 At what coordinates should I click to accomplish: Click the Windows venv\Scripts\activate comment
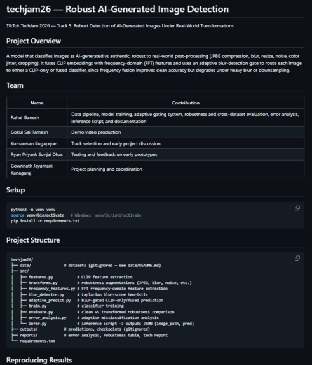pyautogui.click(x=106, y=215)
